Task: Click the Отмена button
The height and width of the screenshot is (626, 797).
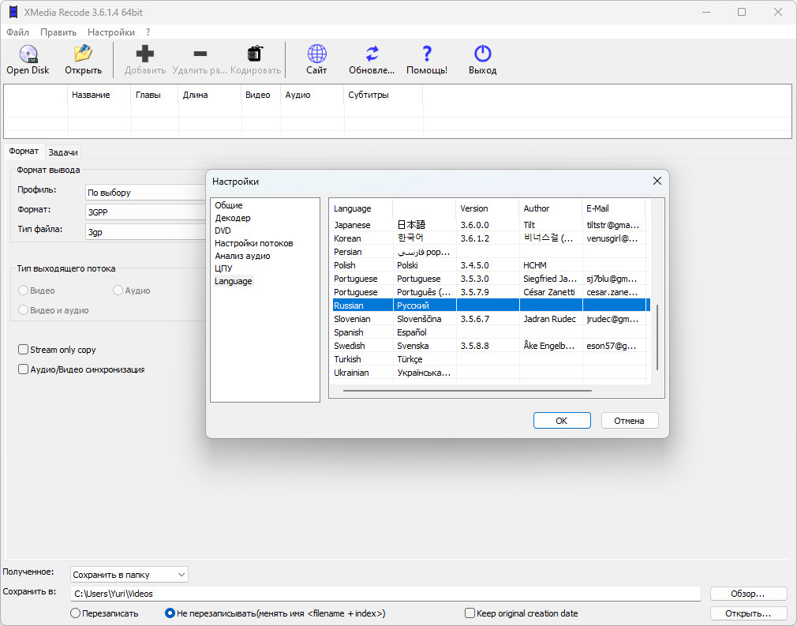Action: pos(629,421)
